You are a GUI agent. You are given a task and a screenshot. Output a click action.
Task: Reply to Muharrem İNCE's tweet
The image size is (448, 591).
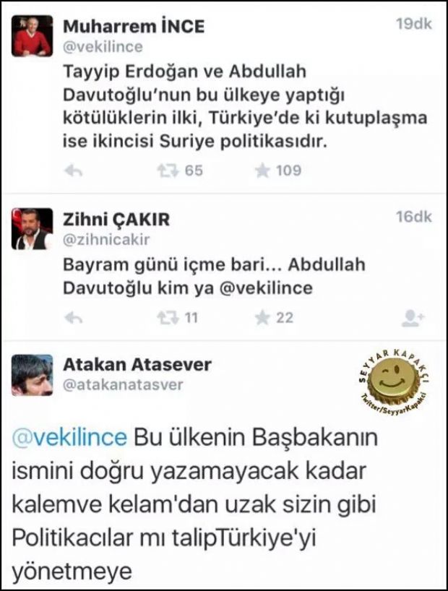[x=74, y=171]
